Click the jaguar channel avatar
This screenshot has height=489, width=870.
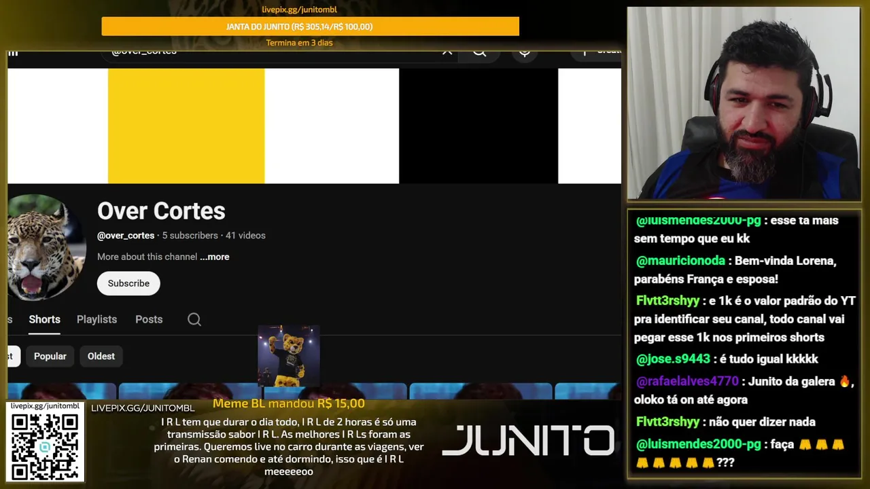[x=46, y=247]
